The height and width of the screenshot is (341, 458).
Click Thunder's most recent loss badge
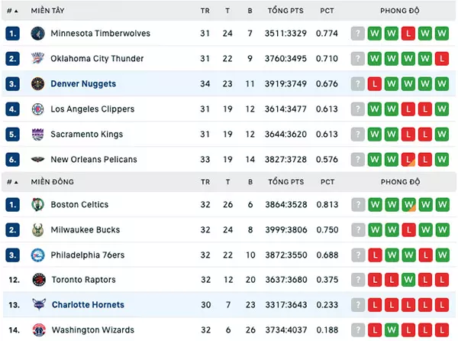pos(442,59)
